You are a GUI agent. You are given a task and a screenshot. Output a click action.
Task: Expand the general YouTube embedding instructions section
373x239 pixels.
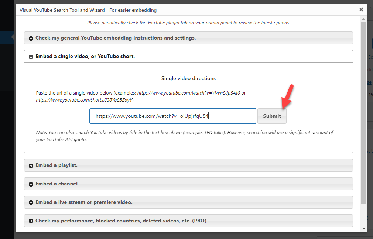click(188, 38)
